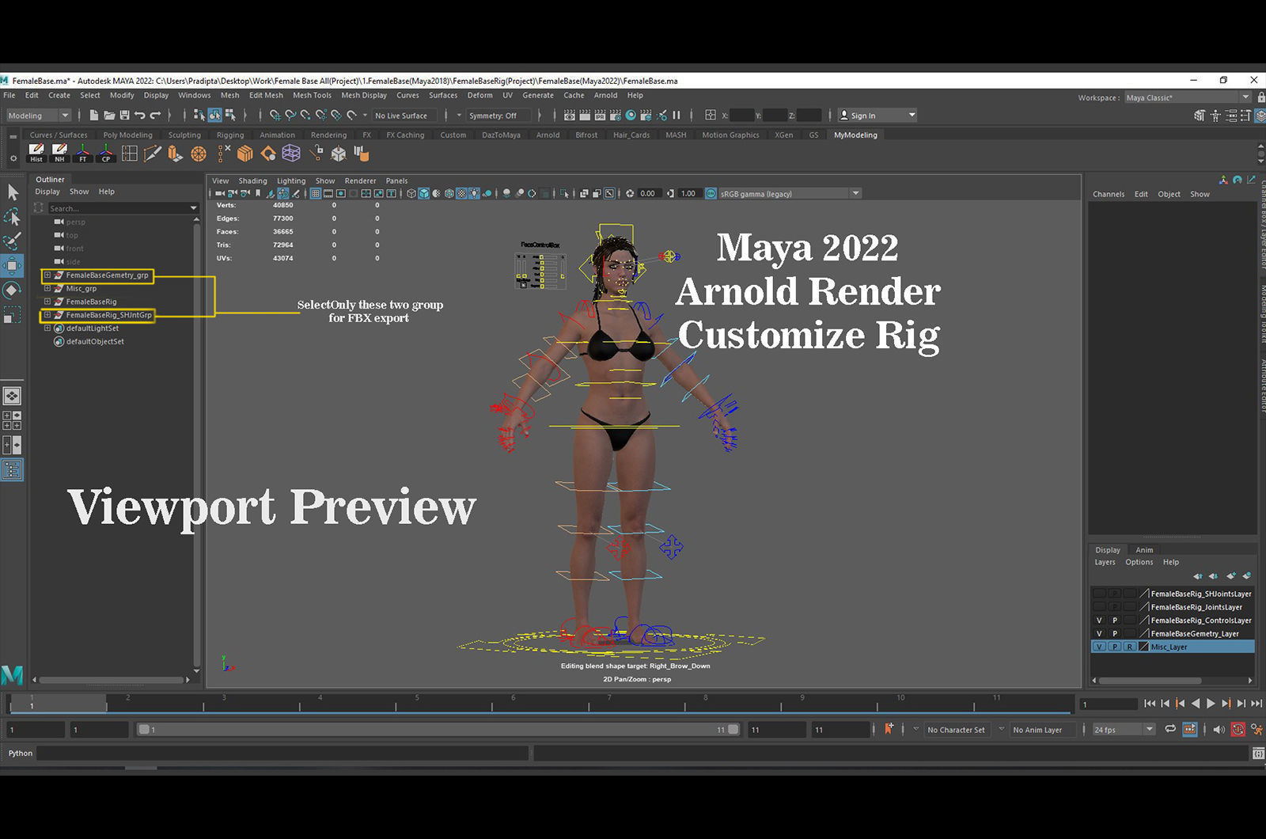Screen dimensions: 1266x839
Task: Toggle visibility box of FemaleBaseRig_SHJointsLayer
Action: (1099, 594)
